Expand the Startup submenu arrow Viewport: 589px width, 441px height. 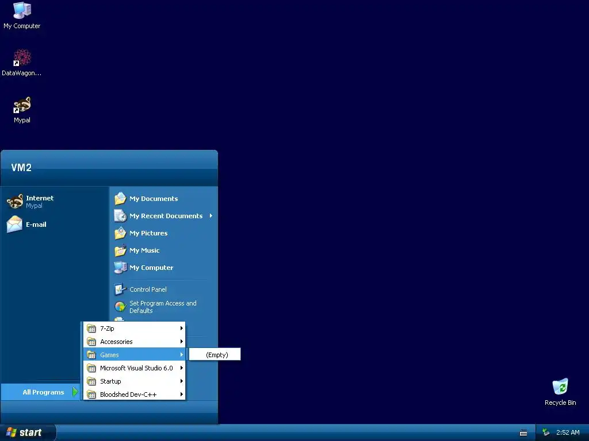click(181, 381)
